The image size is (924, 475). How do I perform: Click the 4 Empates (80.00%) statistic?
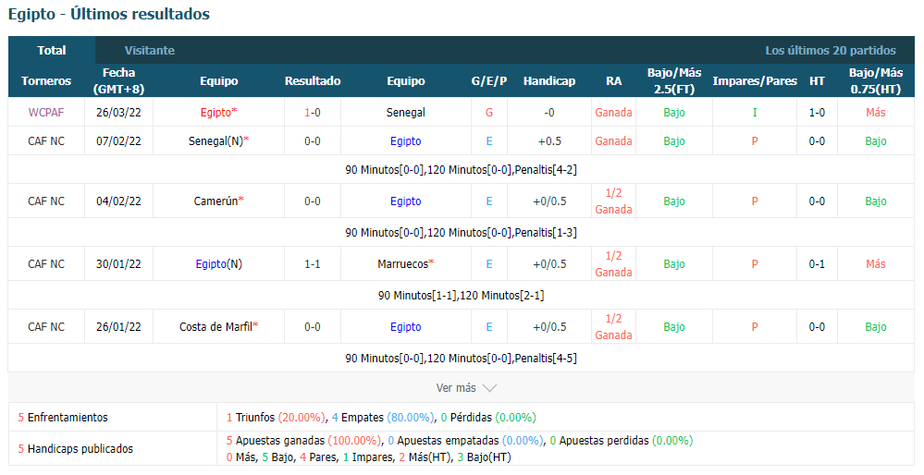[x=383, y=418]
